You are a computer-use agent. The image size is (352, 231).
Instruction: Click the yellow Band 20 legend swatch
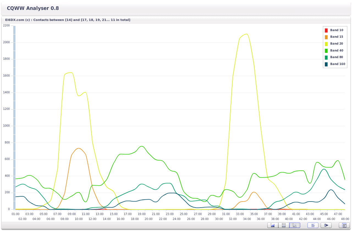[x=326, y=44]
